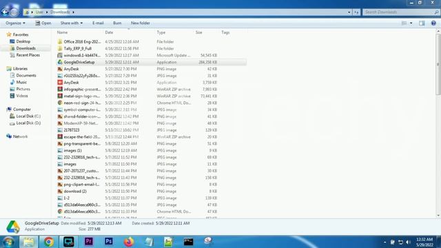The image size is (441, 248).
Task: Open Documents library
Action: 26,75
